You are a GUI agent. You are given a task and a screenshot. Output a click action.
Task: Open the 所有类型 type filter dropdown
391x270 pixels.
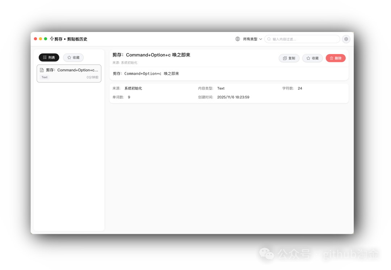point(251,39)
